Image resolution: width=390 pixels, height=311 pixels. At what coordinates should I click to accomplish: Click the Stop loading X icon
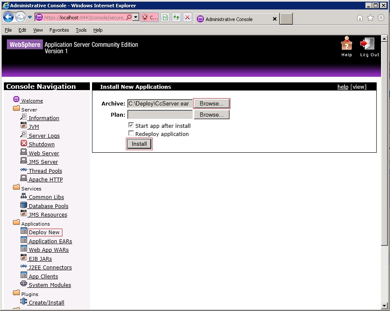pos(187,18)
